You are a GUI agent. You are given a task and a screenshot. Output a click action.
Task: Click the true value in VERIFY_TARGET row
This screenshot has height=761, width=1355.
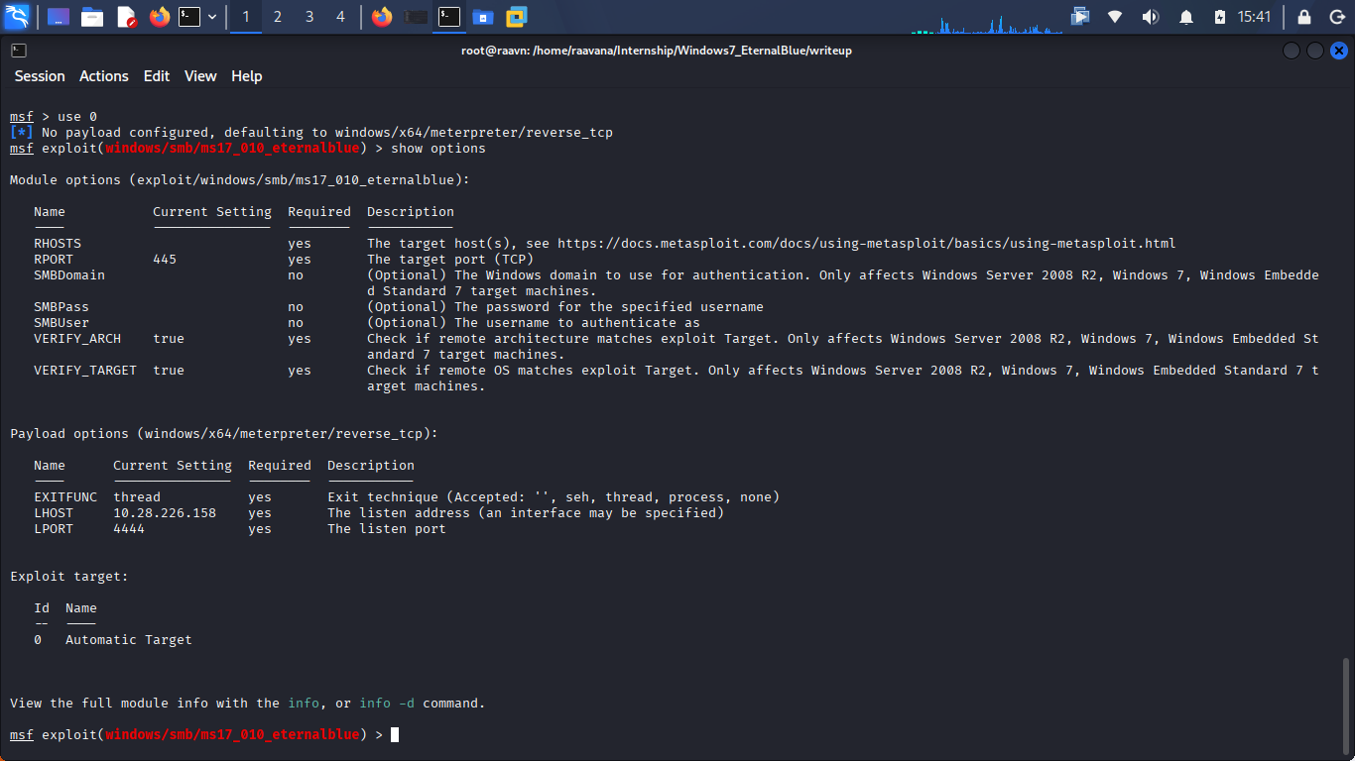coord(169,371)
